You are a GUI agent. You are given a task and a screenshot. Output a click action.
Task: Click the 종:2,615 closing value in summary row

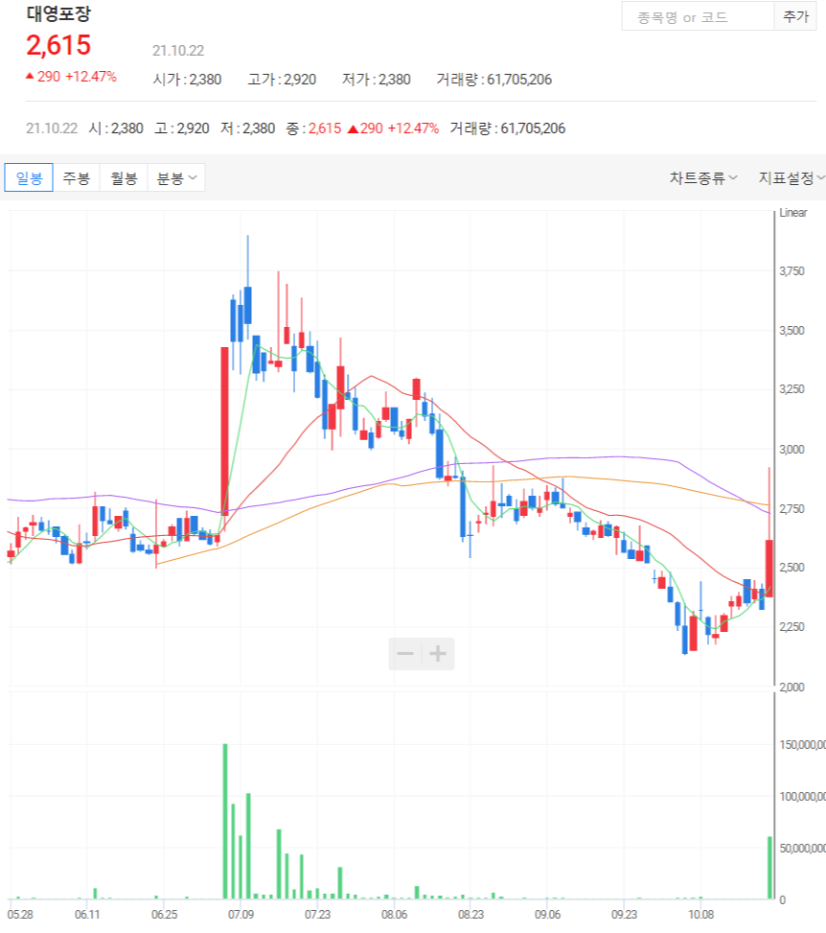tap(313, 128)
